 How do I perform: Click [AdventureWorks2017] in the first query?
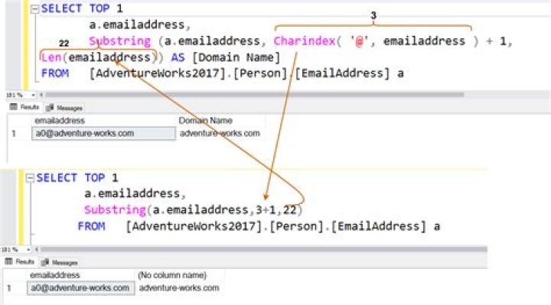click(158, 73)
